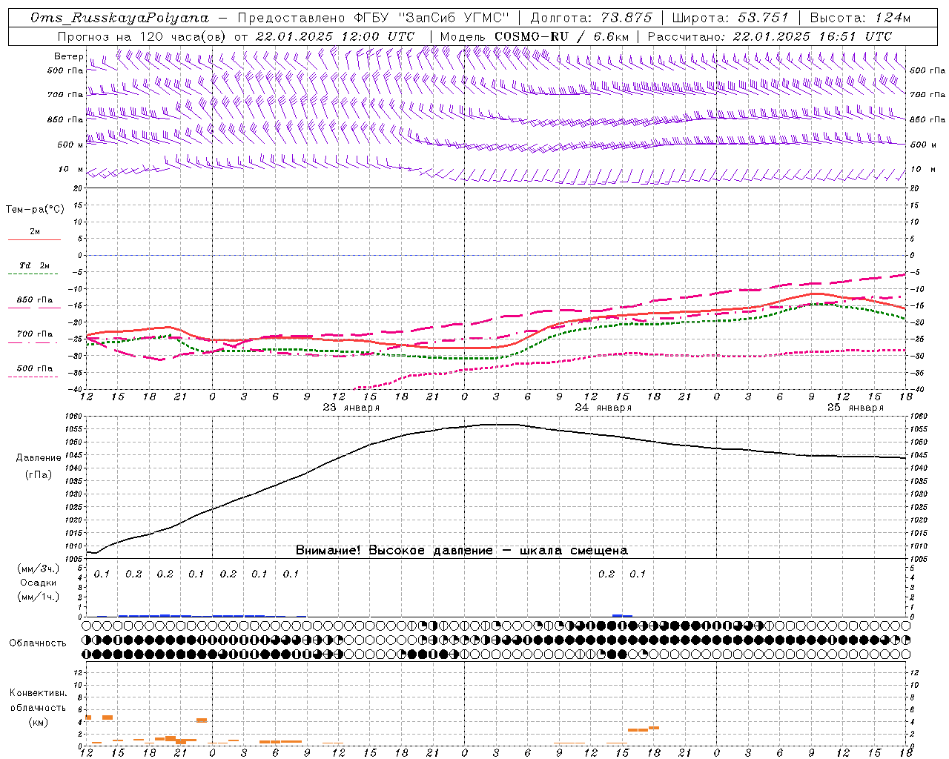Click the warning Внимание! Высокое давление – шкала смещена
The width and height of the screenshot is (949, 759).
click(x=462, y=550)
